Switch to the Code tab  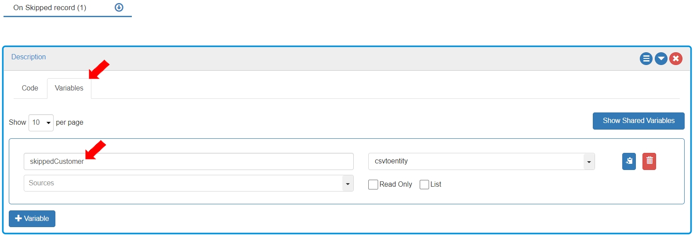coord(30,88)
